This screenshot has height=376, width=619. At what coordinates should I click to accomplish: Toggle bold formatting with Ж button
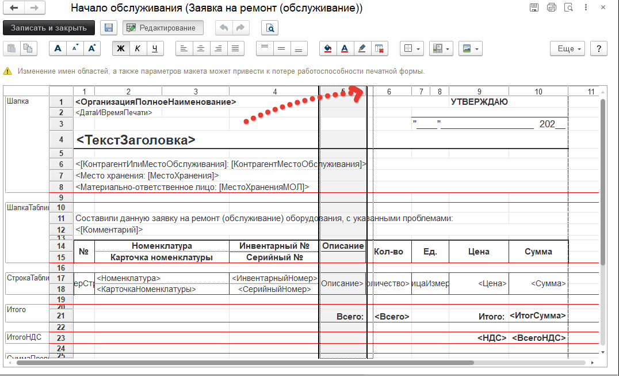(x=120, y=48)
